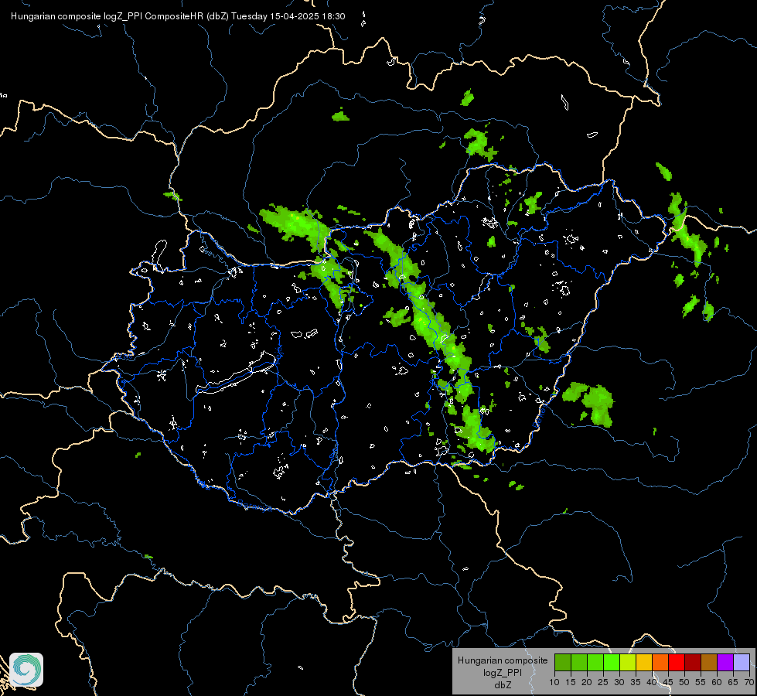Click the "15" value on the legend scale
The height and width of the screenshot is (696, 757).
pyautogui.click(x=571, y=683)
